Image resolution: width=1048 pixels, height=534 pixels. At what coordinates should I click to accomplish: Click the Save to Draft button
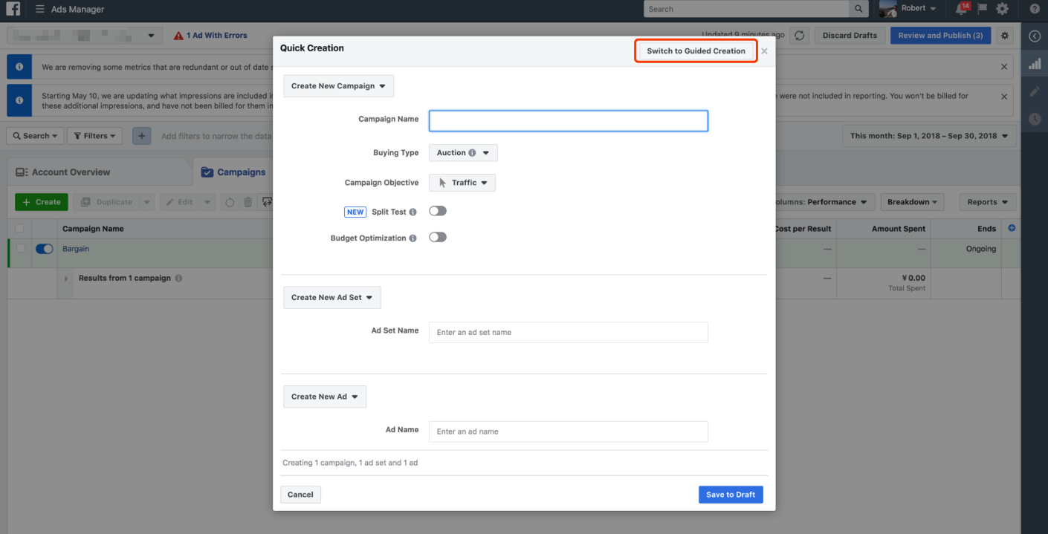tap(731, 495)
